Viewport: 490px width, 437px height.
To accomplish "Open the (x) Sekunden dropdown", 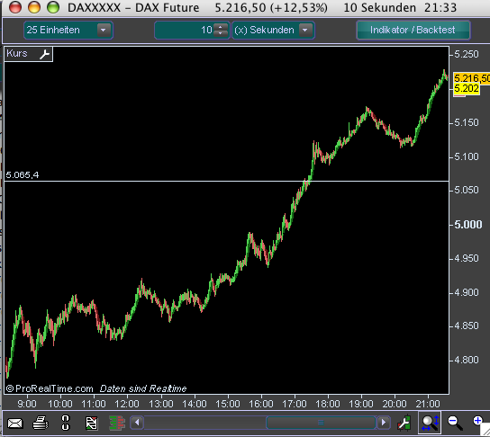I will pos(273,31).
